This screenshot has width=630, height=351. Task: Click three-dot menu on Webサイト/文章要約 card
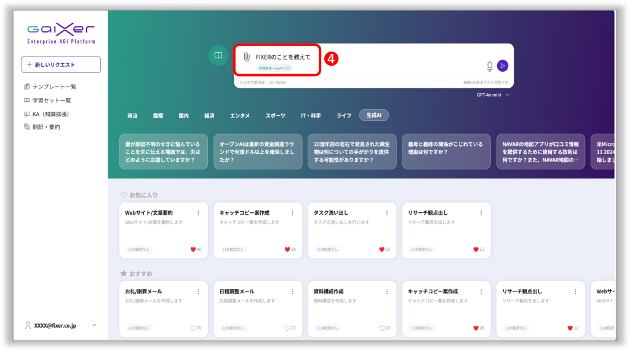(x=198, y=213)
